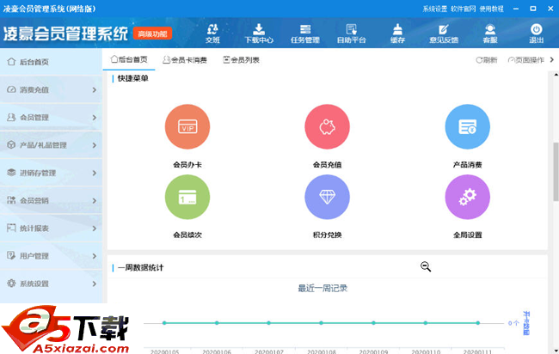559x354 pixels.
Task: Open 意见反馈 feedback
Action: (x=444, y=34)
